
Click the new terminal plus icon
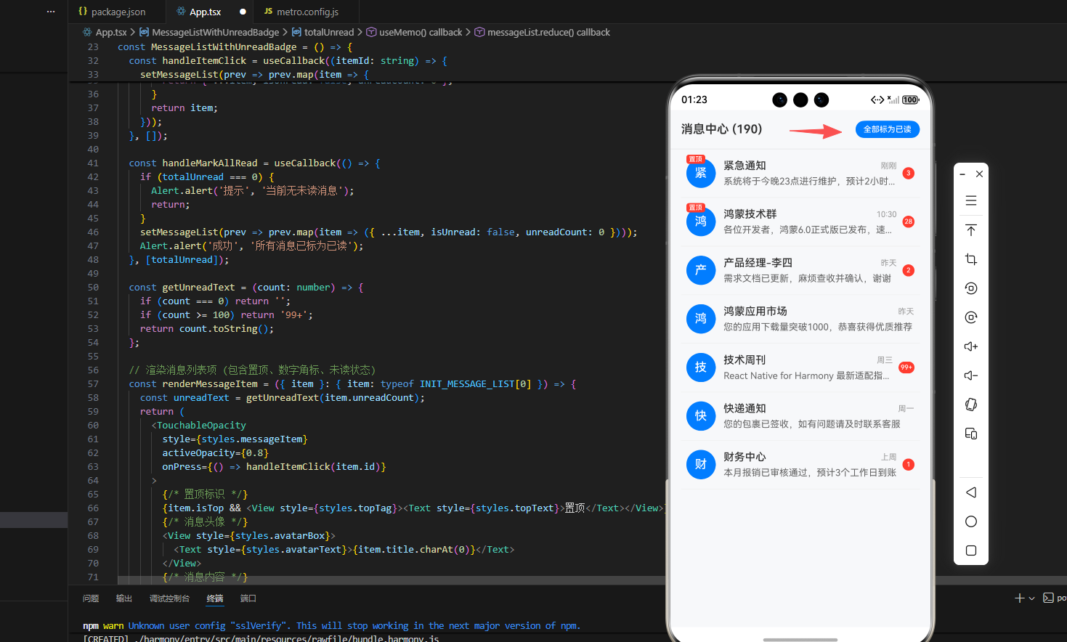pyautogui.click(x=1020, y=598)
